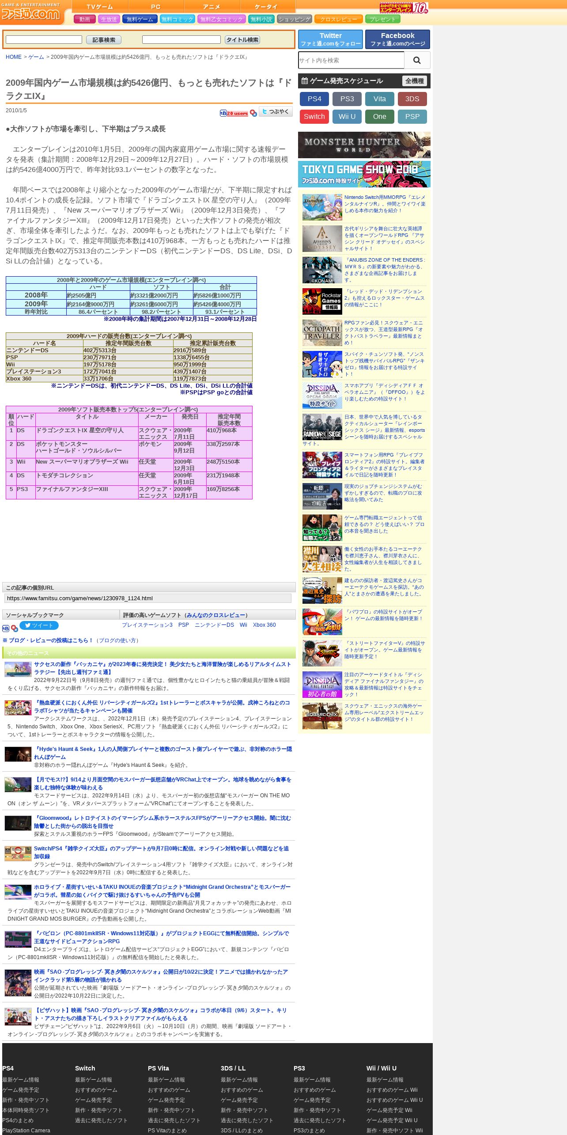This screenshot has width=567, height=1135.
Task: Select the One platform button
Action: pos(380,117)
